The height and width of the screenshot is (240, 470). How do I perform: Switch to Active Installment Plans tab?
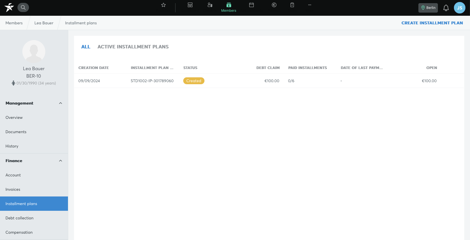133,47
